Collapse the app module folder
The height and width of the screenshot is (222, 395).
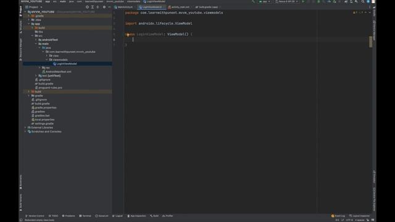pos(29,24)
